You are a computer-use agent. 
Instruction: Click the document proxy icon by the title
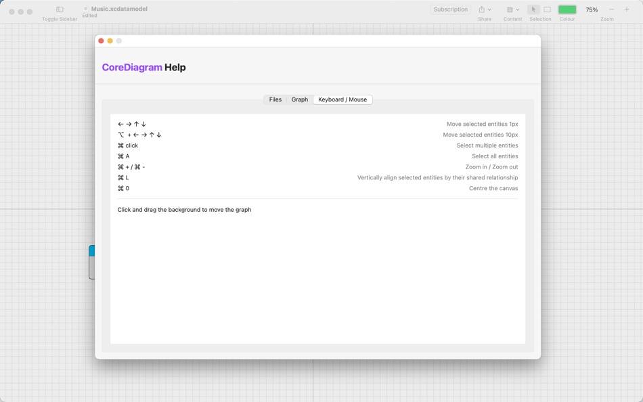tap(86, 9)
